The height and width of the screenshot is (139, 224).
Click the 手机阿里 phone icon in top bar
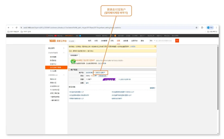[47, 36]
